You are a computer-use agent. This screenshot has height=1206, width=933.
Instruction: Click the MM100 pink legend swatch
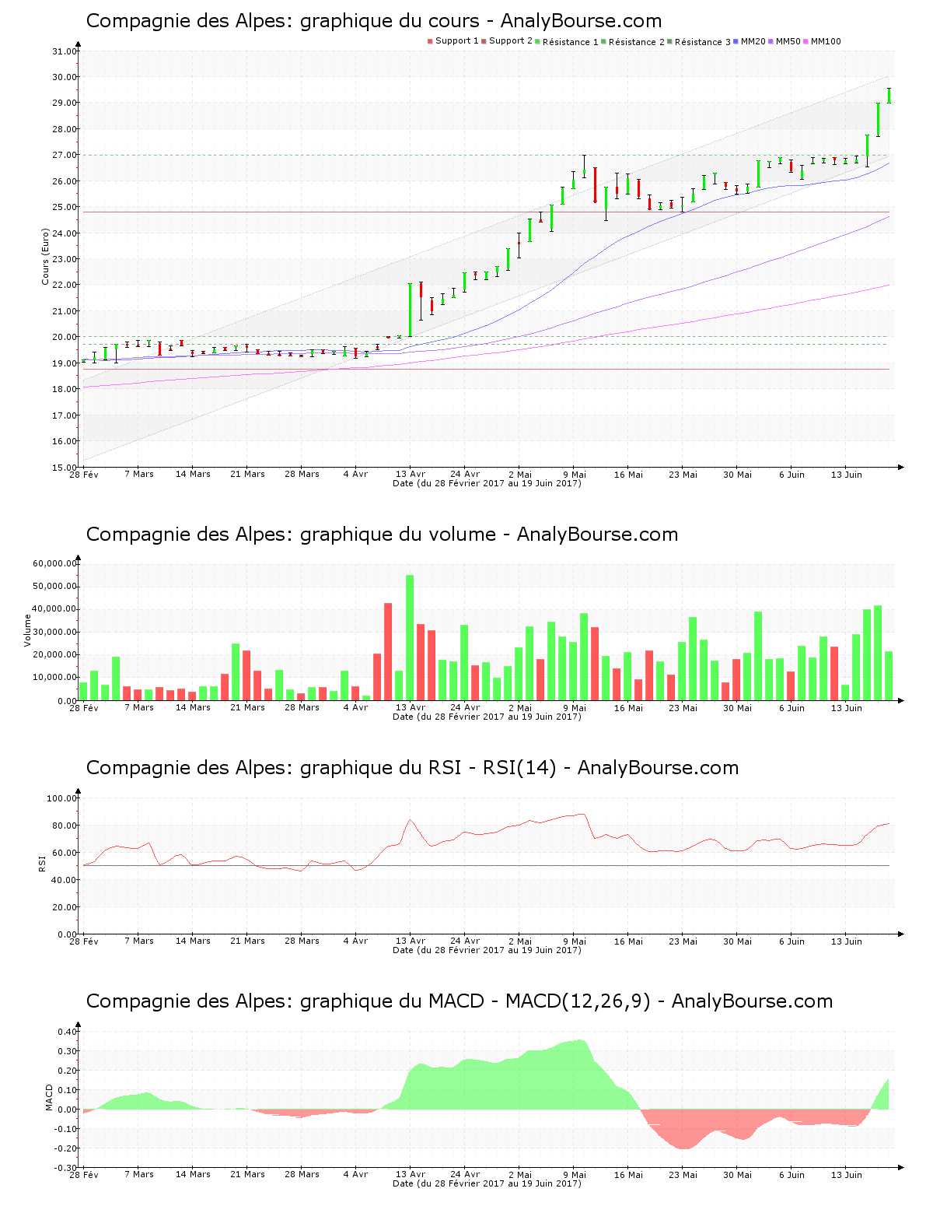pos(805,41)
